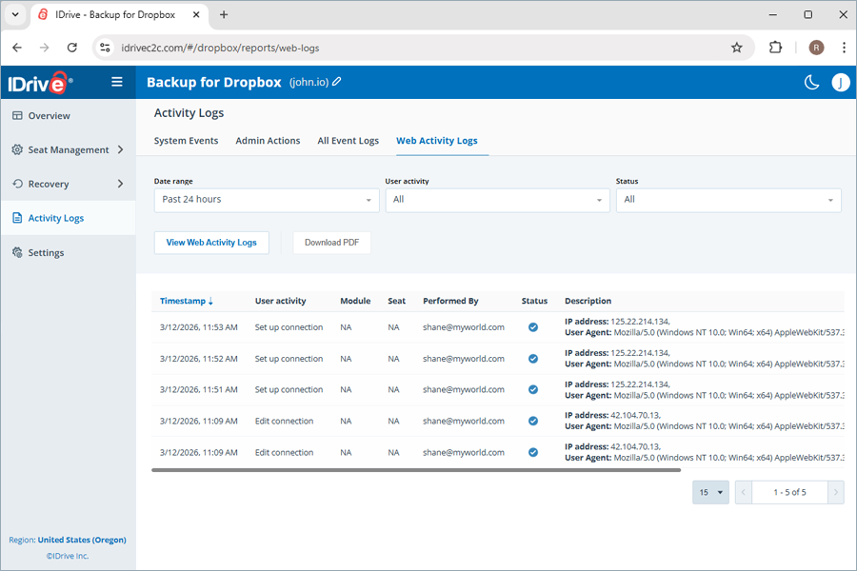Click View Web Activity Logs button
Image resolution: width=857 pixels, height=571 pixels.
point(211,243)
